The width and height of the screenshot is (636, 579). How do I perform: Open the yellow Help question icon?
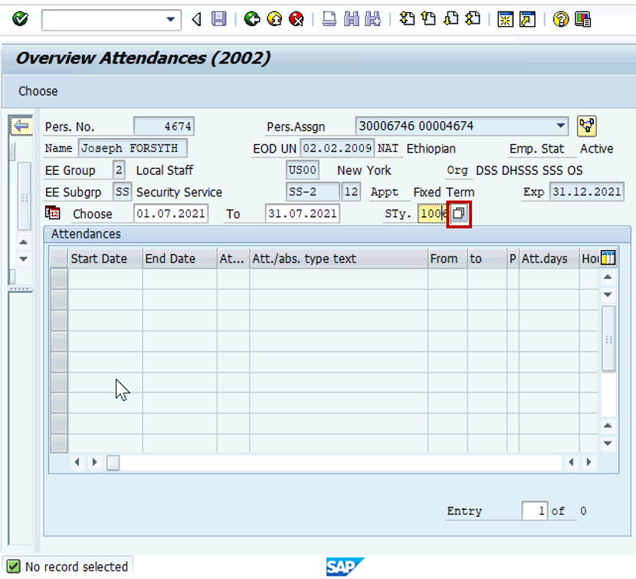click(x=561, y=19)
